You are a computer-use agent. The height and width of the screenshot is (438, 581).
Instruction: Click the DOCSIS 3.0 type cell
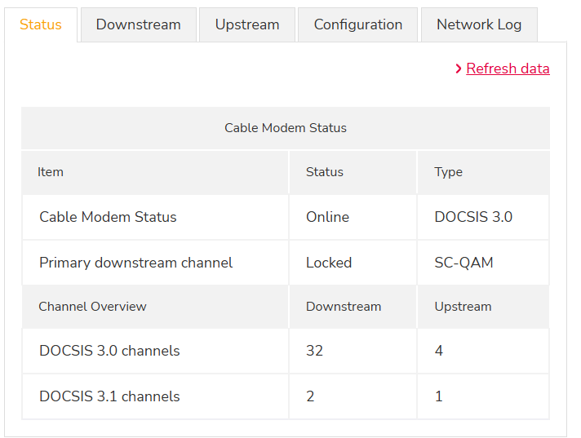coord(473,217)
